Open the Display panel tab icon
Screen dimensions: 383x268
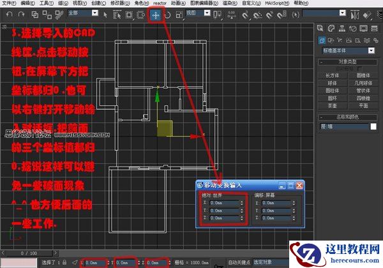[363, 29]
